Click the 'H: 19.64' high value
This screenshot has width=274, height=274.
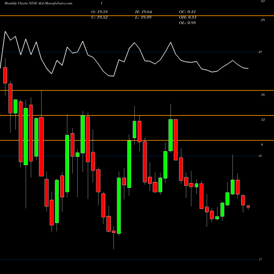tap(144, 12)
